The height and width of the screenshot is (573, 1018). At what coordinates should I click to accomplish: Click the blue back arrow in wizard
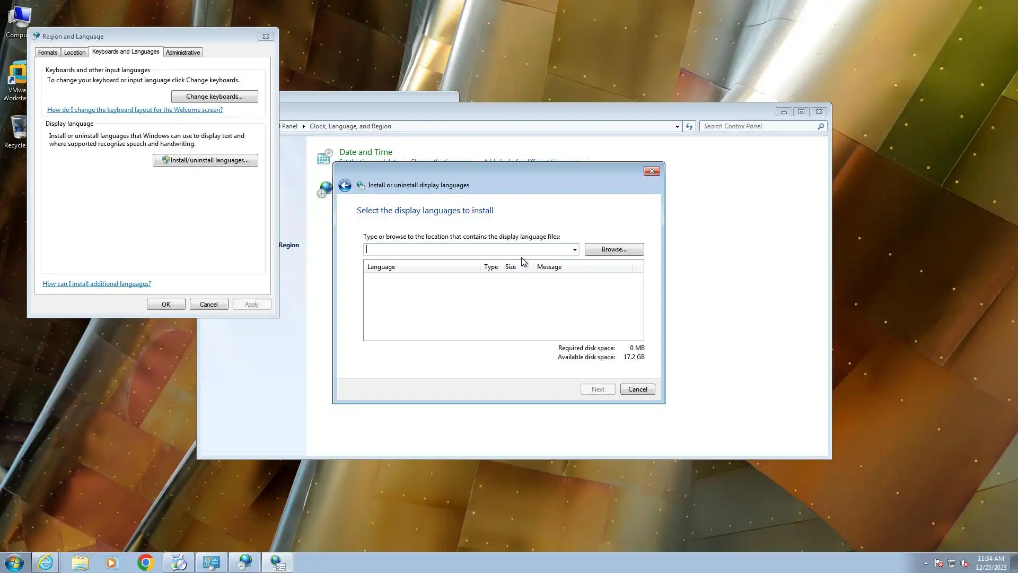(x=345, y=185)
